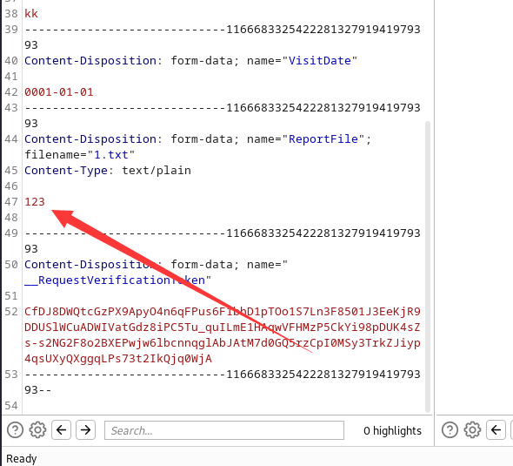Open response panel settings gear

472,430
